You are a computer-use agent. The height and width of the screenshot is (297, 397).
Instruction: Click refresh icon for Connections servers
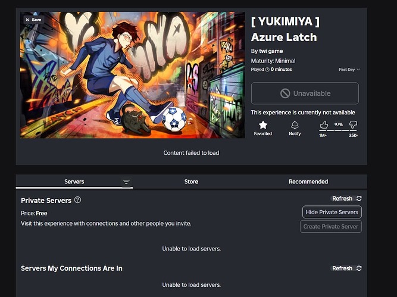359,268
